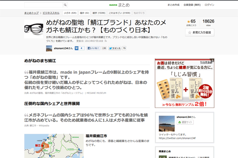Open the NAVER まとめ logo

click(119, 5)
